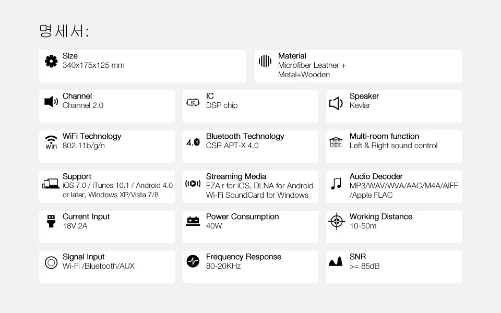Click the power plug Current Input icon

click(51, 221)
